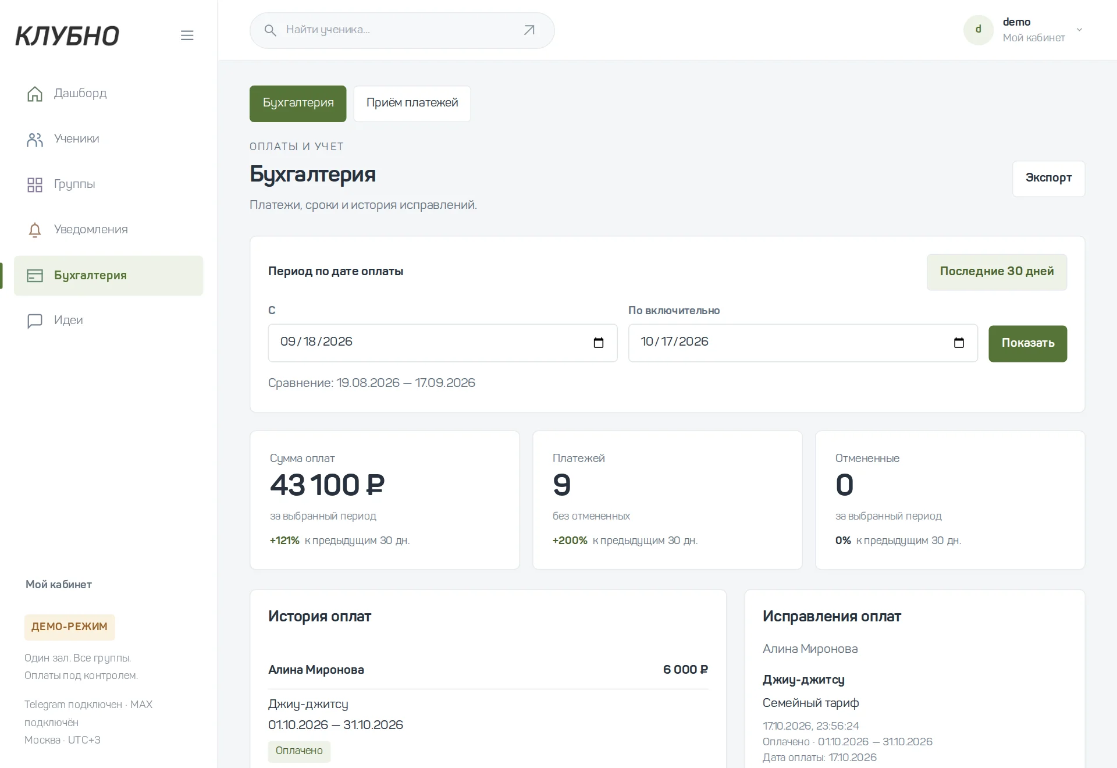Go to Ученики in the sidebar
Viewport: 1117px width, 768px height.
tap(108, 139)
